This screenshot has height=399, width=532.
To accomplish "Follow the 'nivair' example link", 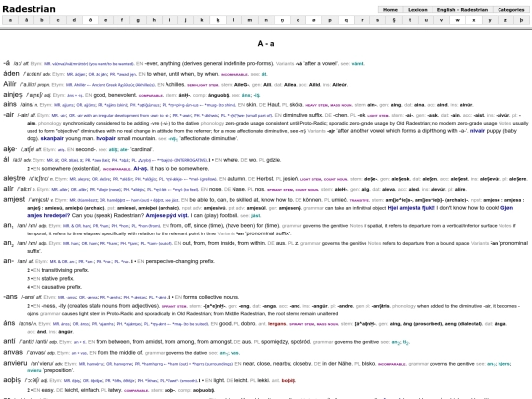I will (477, 131).
